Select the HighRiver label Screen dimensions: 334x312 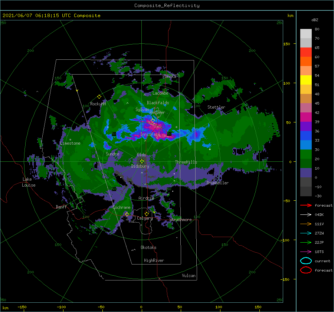pos(154,260)
